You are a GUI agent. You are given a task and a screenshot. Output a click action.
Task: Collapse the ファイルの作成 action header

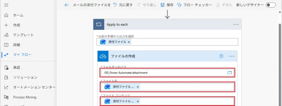click(167, 56)
